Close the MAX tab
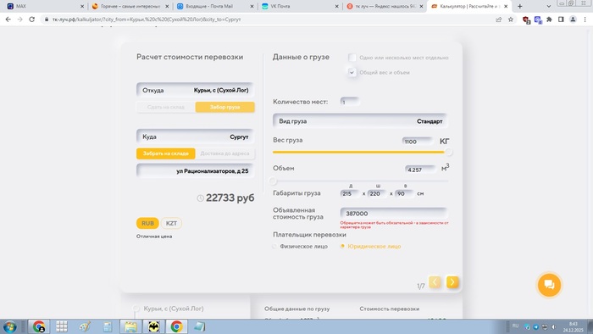This screenshot has height=334, width=593. (82, 7)
